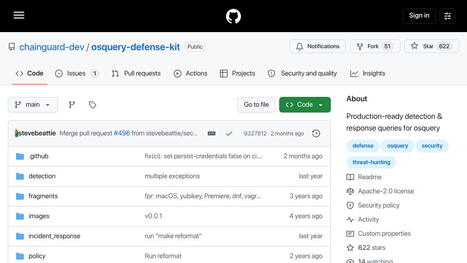
Task: View tags using the tag icon
Action: (x=92, y=105)
